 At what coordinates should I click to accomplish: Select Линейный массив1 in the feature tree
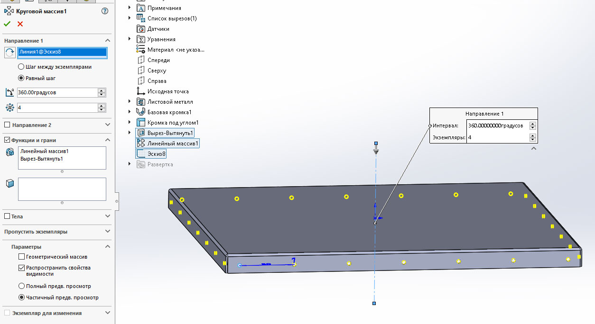tap(173, 144)
